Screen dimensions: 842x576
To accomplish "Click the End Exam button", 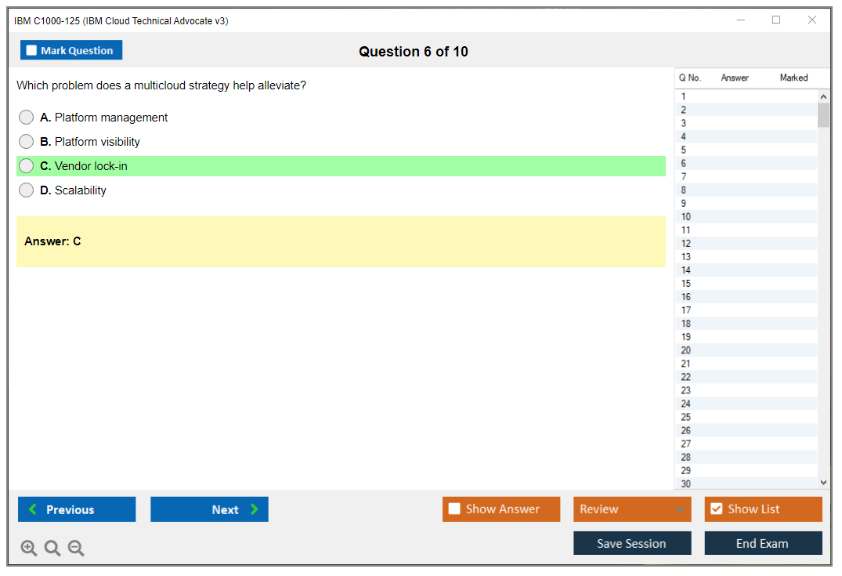I will pos(762,544).
